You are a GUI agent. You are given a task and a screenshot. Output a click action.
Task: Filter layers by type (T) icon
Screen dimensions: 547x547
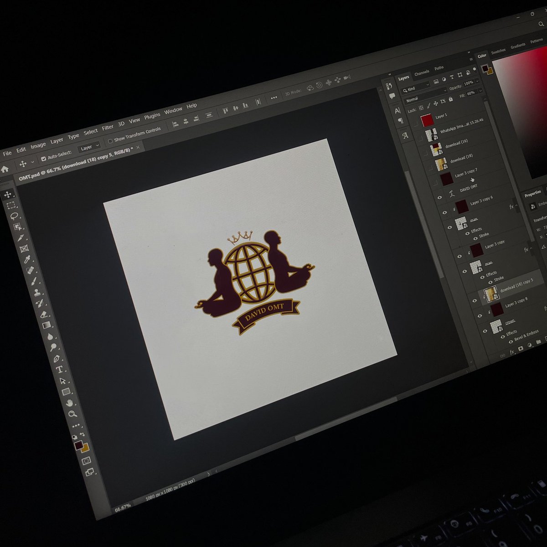(452, 77)
